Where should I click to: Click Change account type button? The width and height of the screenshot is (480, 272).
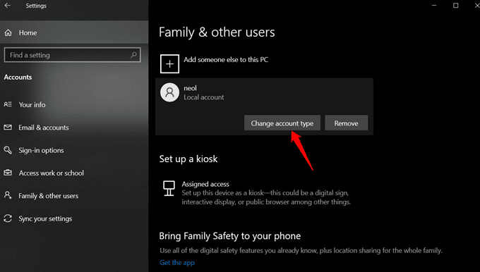pos(282,123)
